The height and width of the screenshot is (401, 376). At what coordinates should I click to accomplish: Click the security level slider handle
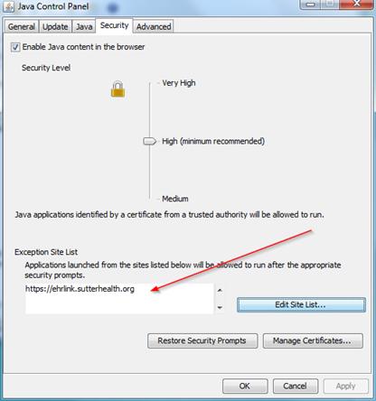149,141
